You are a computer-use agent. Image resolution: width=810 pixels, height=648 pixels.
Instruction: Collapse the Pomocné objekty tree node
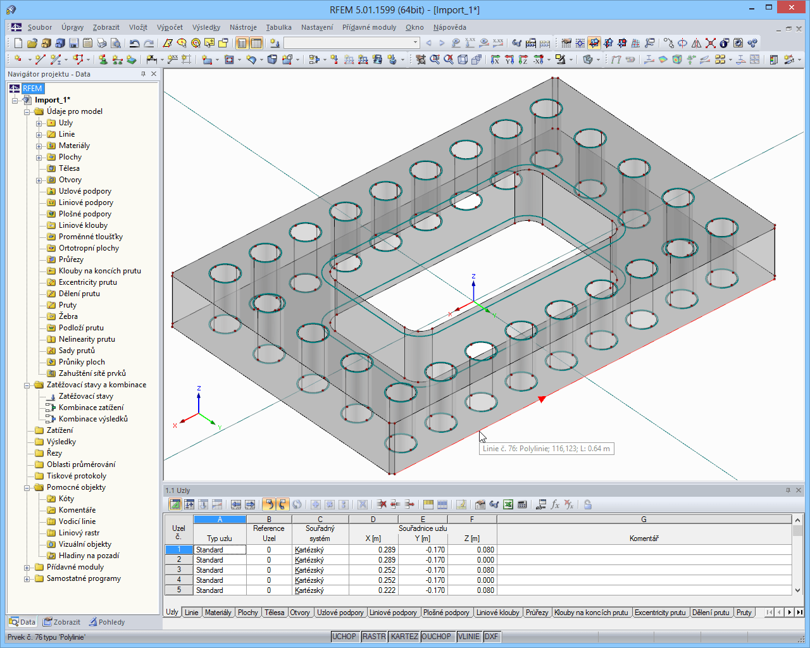[x=27, y=488]
